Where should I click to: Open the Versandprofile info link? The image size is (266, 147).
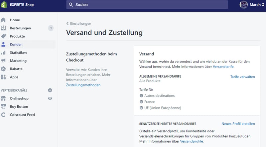[191, 141]
